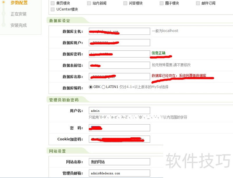Click the red 数据库已经存在 warning text
This screenshot has height=178, width=233.
coord(179,75)
